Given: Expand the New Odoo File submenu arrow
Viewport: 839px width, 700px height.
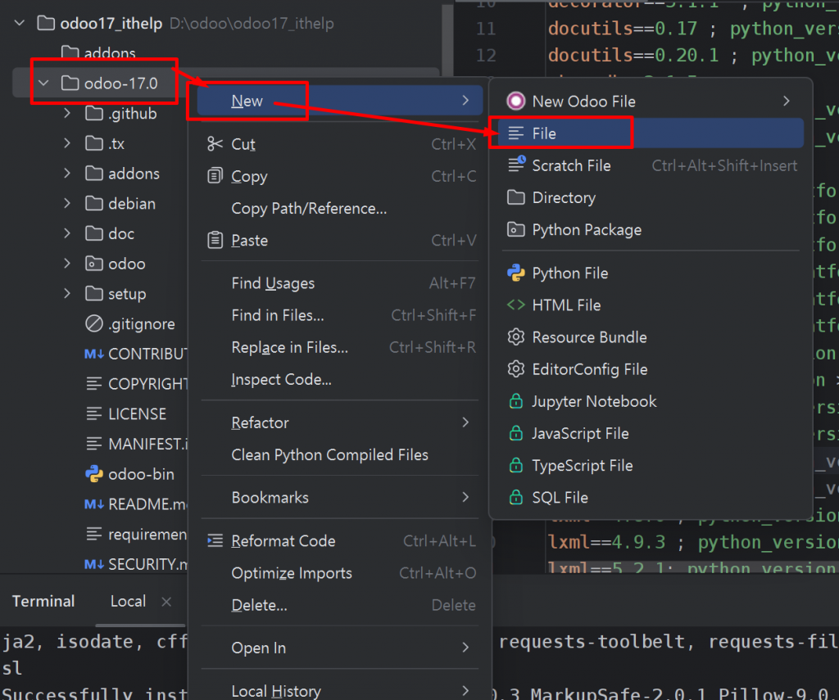Looking at the screenshot, I should click(786, 101).
